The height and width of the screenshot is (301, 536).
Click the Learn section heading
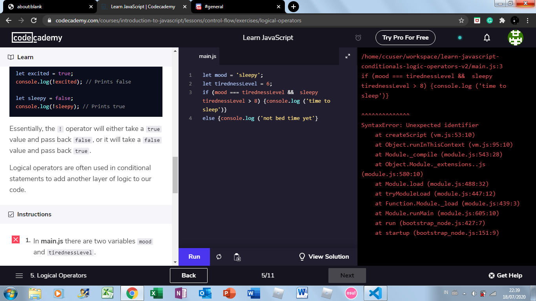pos(25,57)
